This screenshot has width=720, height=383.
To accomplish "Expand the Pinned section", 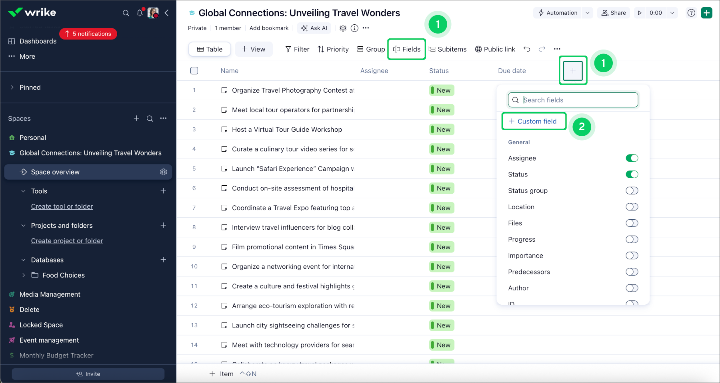I will [12, 87].
